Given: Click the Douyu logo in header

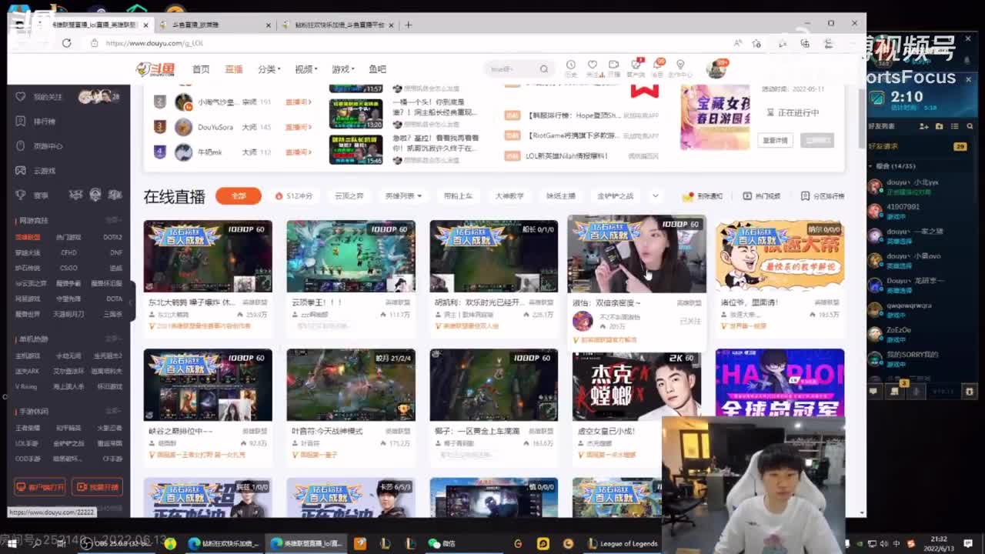Looking at the screenshot, I should 156,69.
